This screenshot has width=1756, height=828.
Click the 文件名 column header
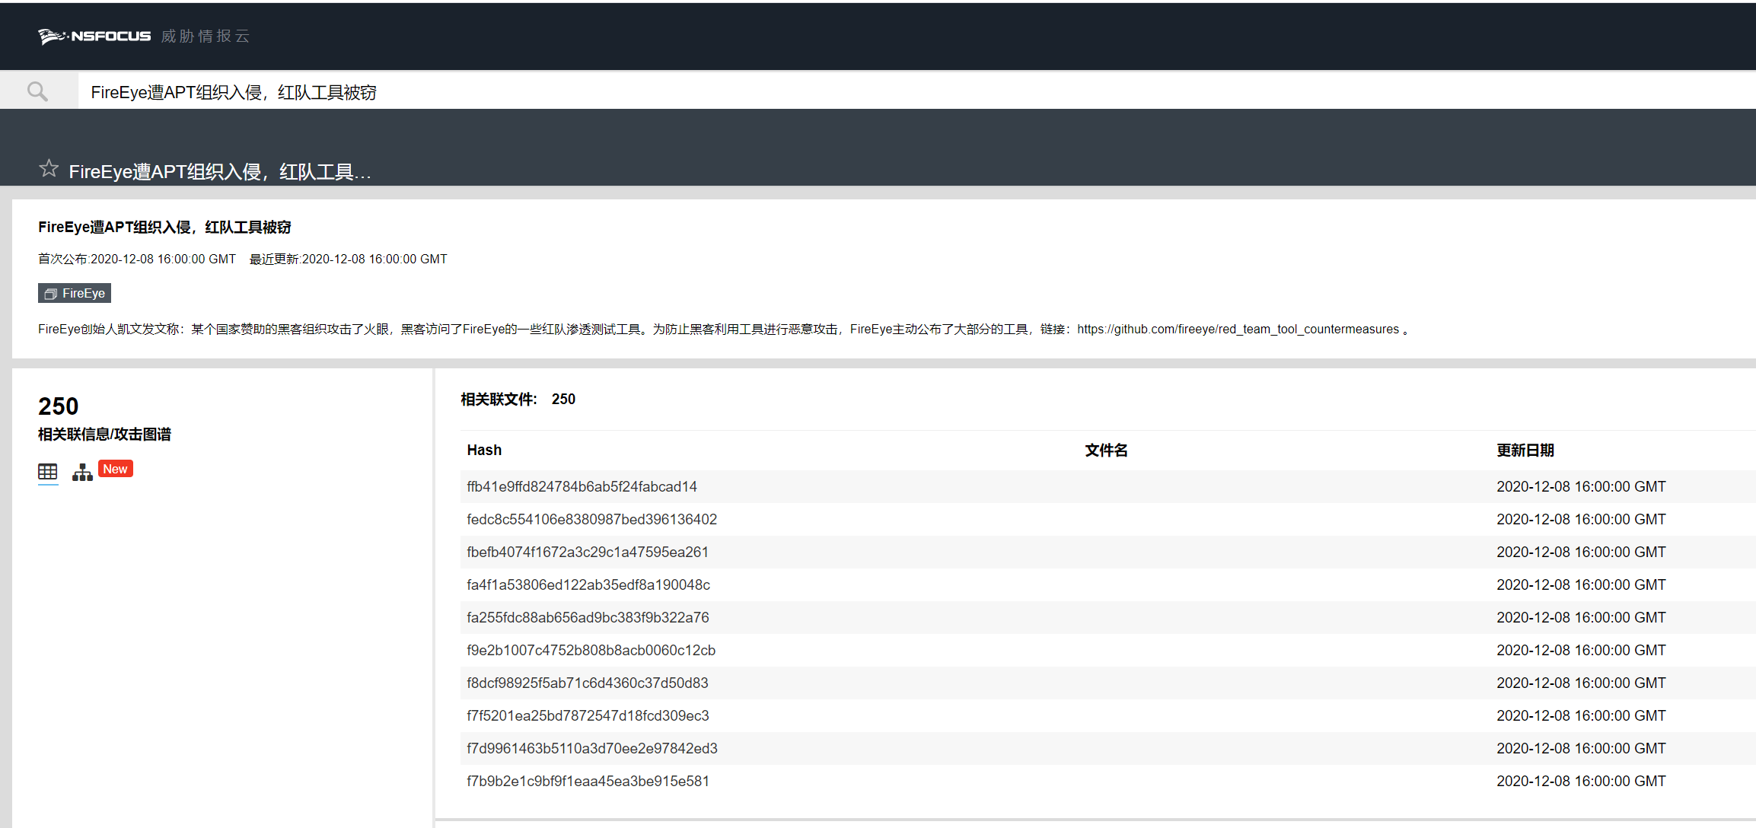point(1105,450)
